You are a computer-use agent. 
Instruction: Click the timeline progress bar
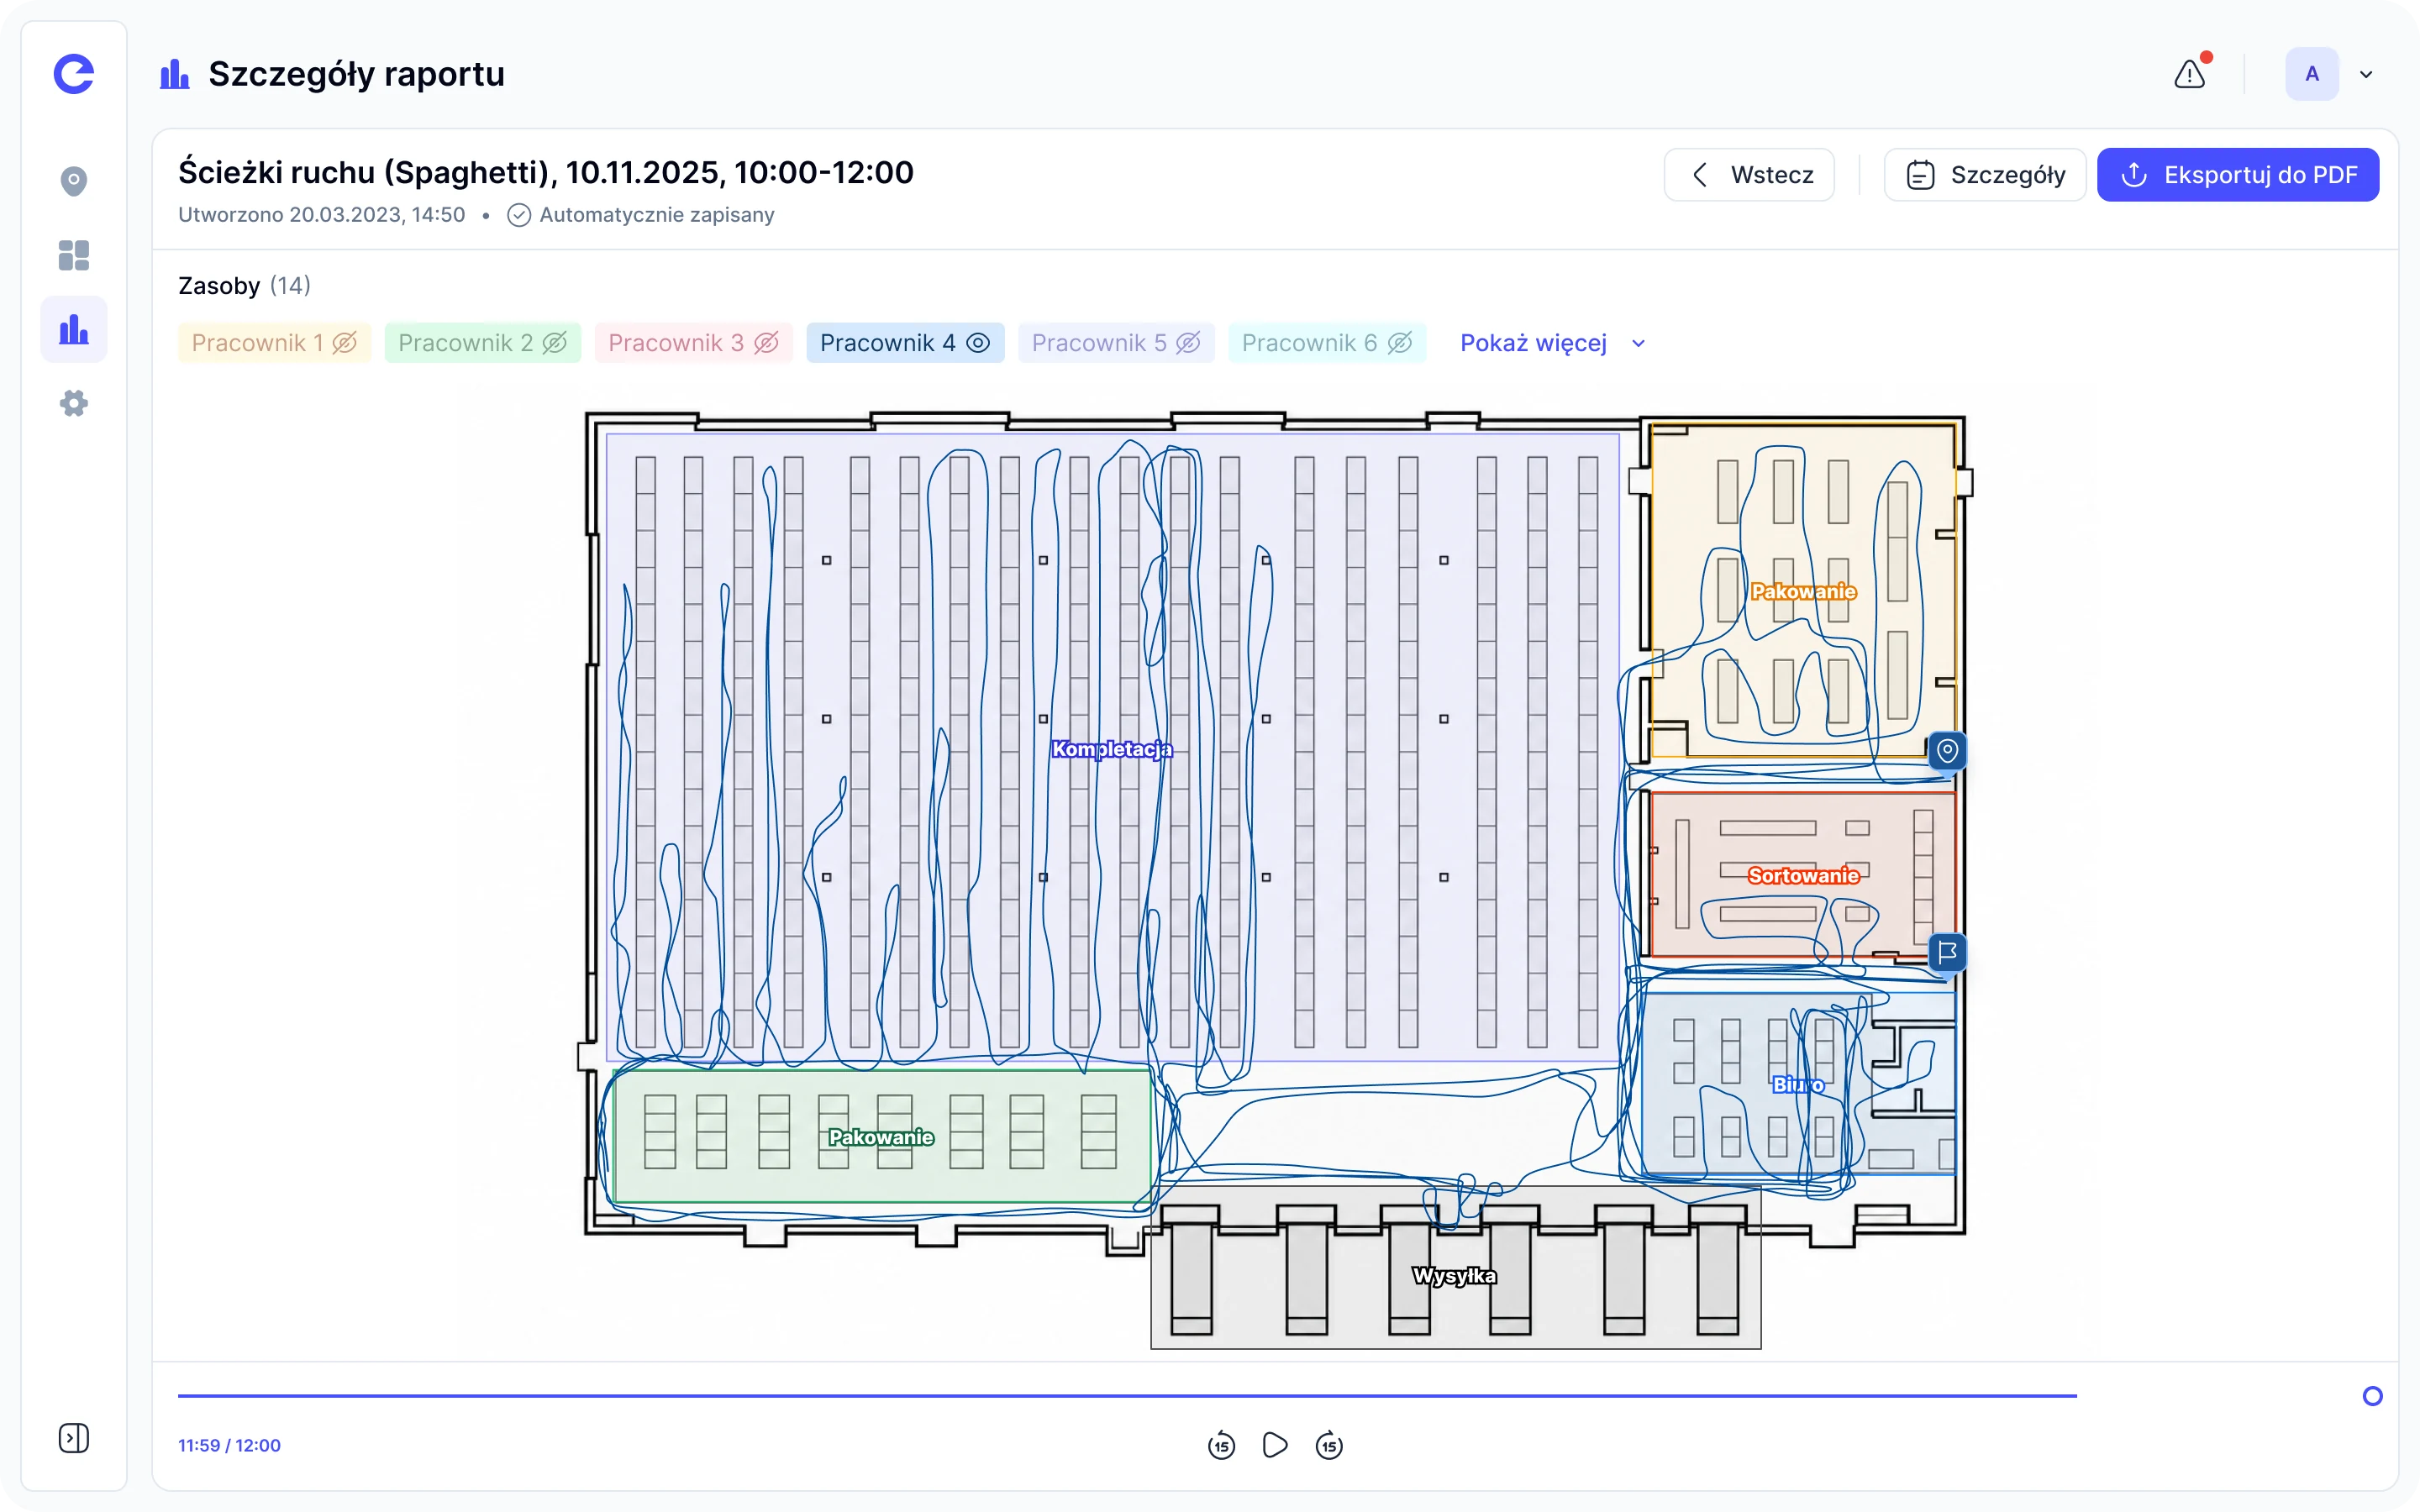coord(1127,1395)
